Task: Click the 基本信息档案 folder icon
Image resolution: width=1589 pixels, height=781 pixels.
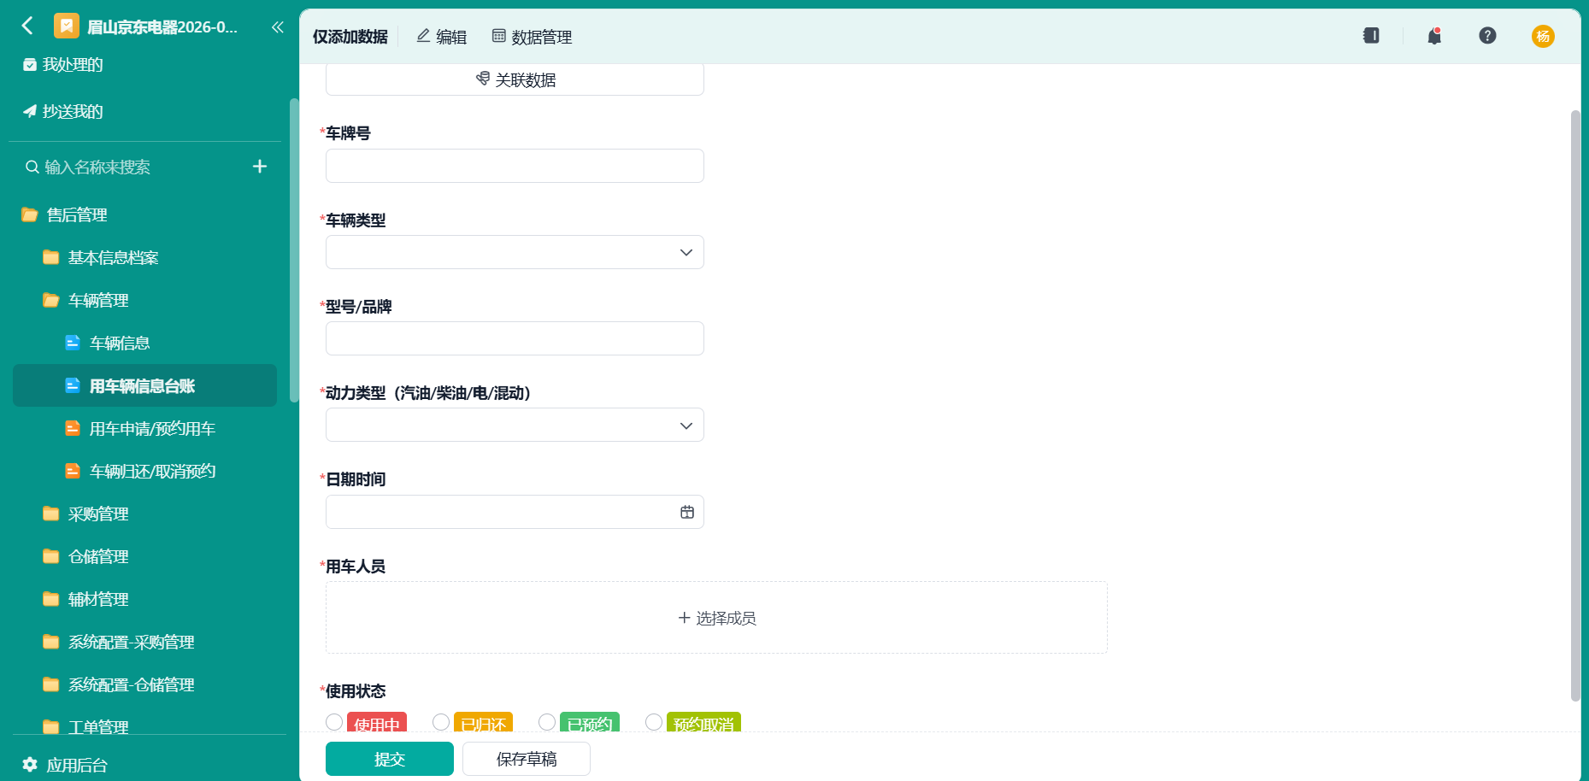Action: coord(51,257)
